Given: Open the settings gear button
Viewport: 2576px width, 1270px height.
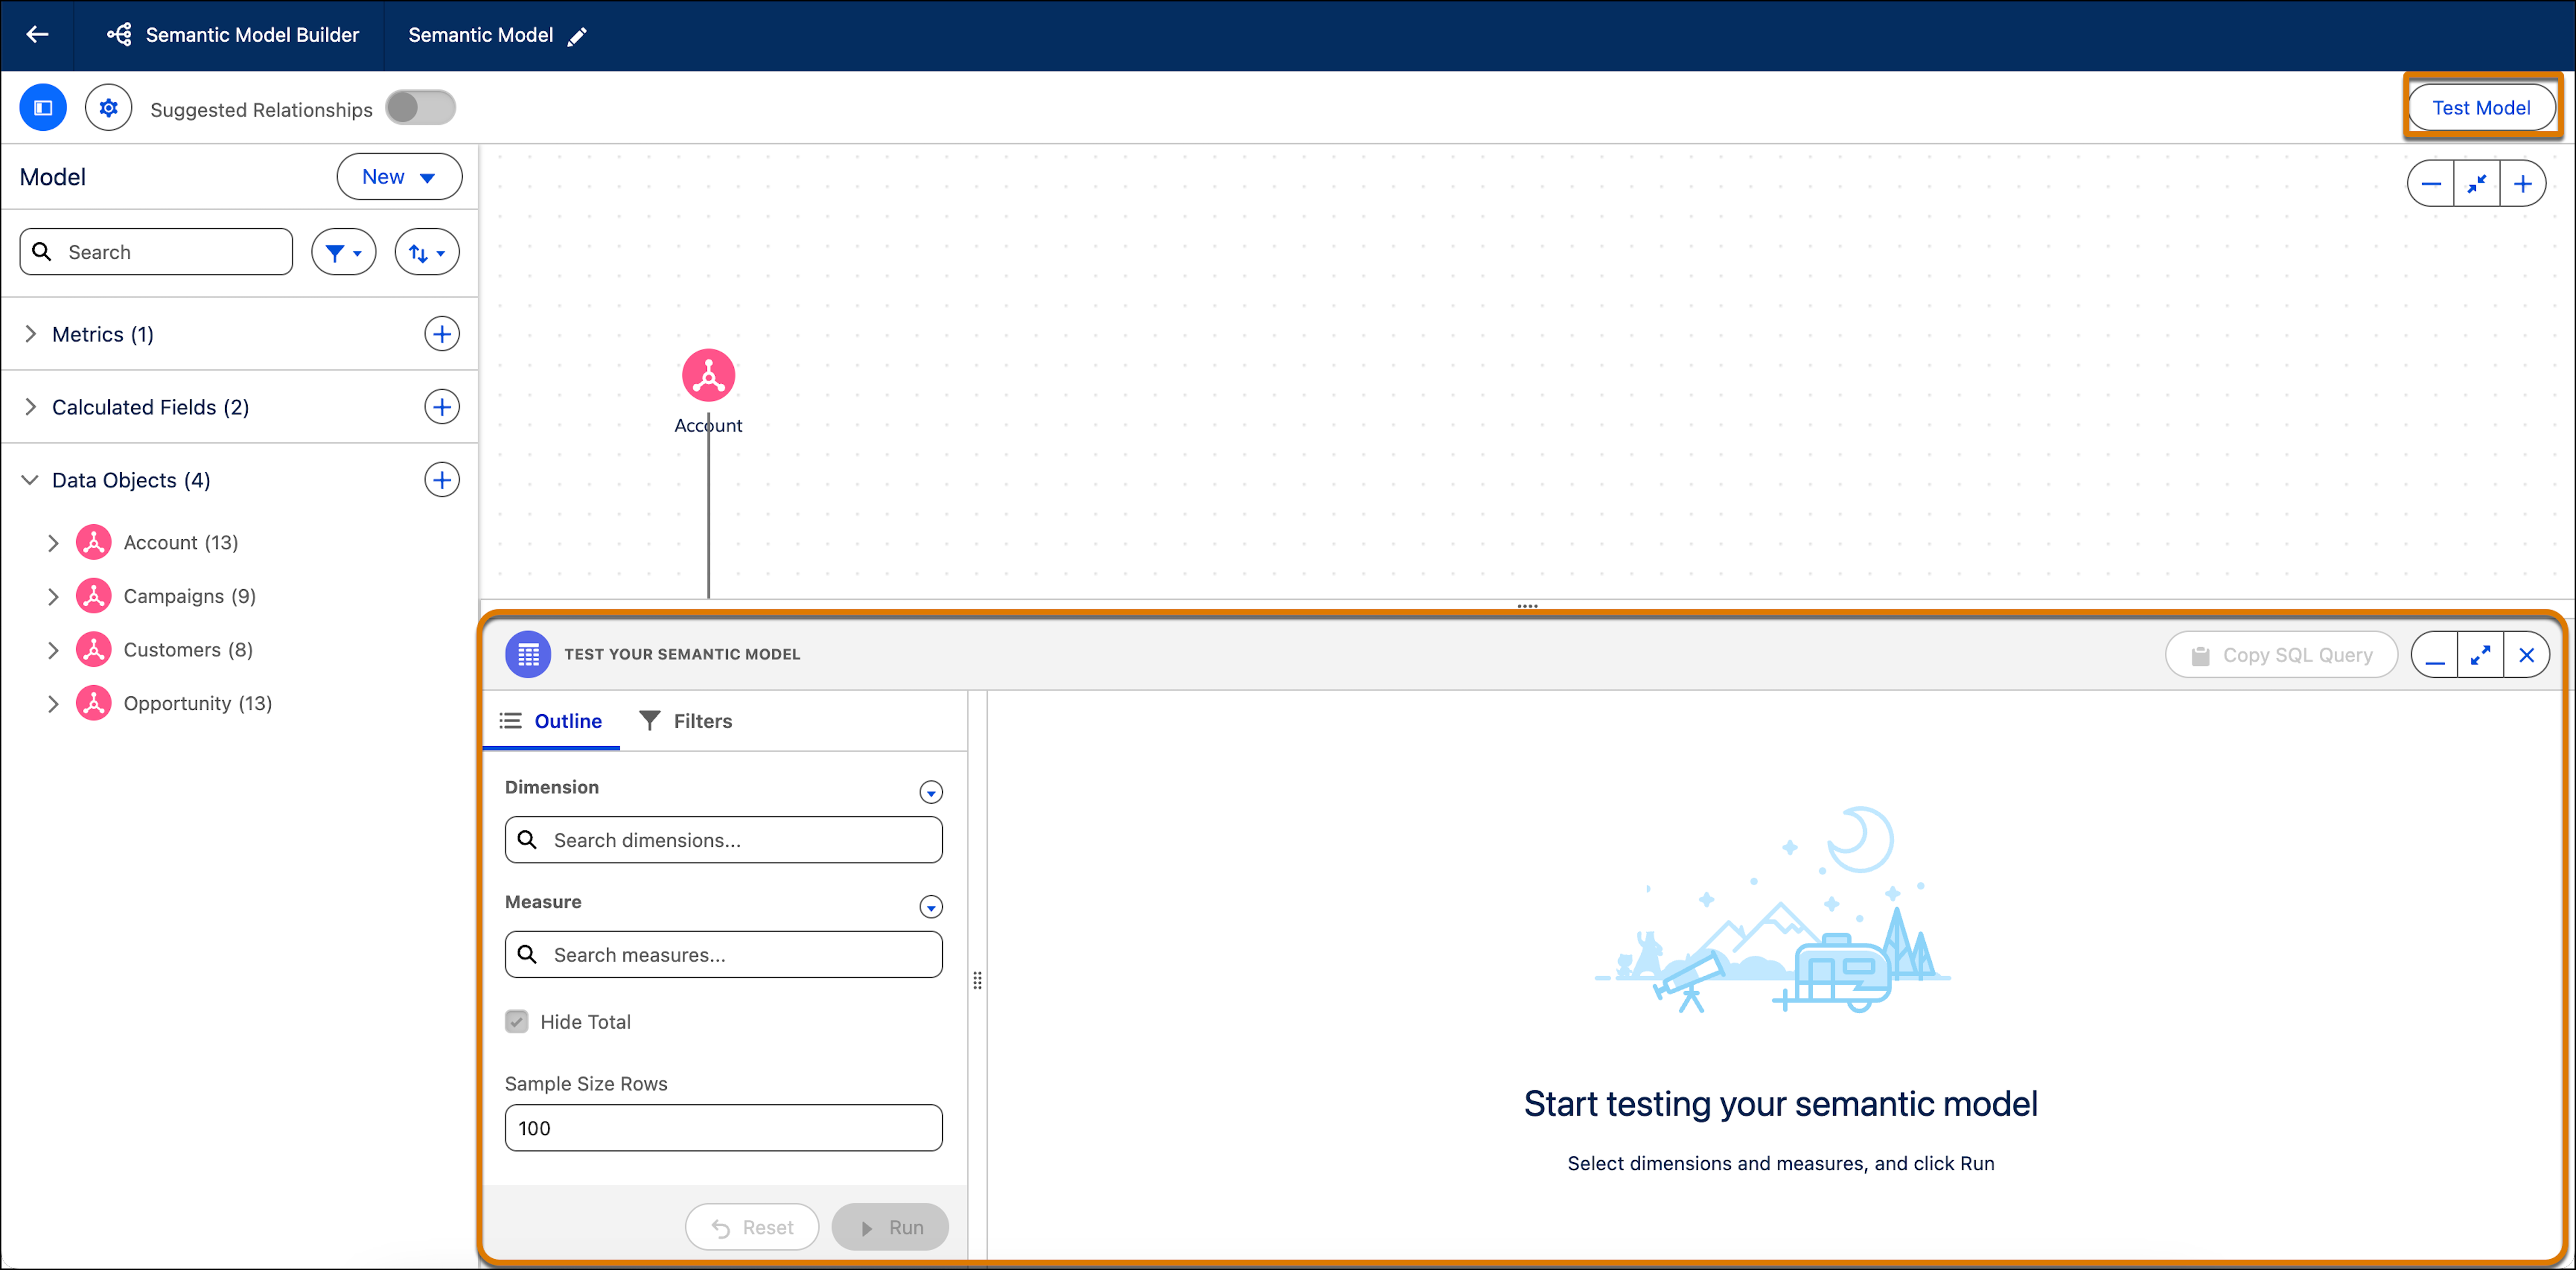Looking at the screenshot, I should pyautogui.click(x=108, y=108).
